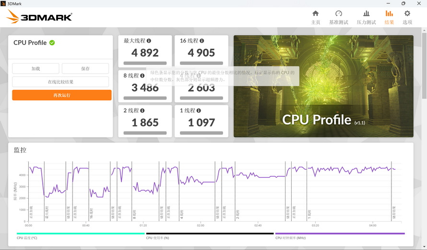Click the 16 线程 marker line on the chart

[x=89, y=191]
